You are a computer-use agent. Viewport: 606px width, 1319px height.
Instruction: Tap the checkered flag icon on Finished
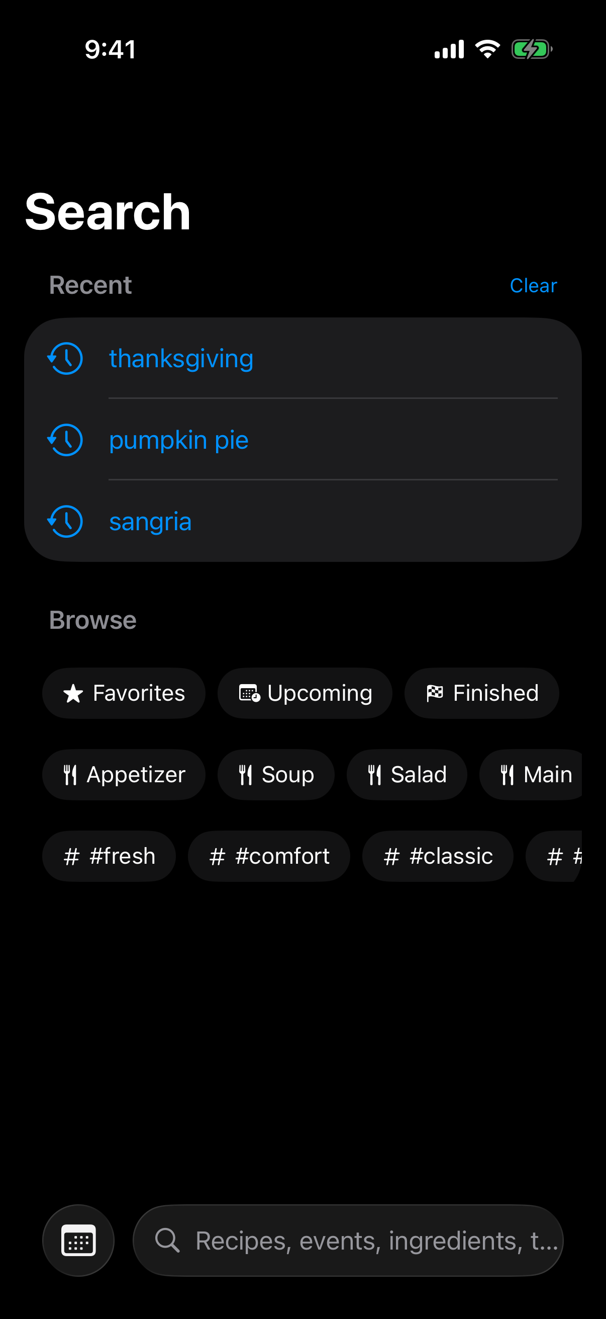click(435, 693)
